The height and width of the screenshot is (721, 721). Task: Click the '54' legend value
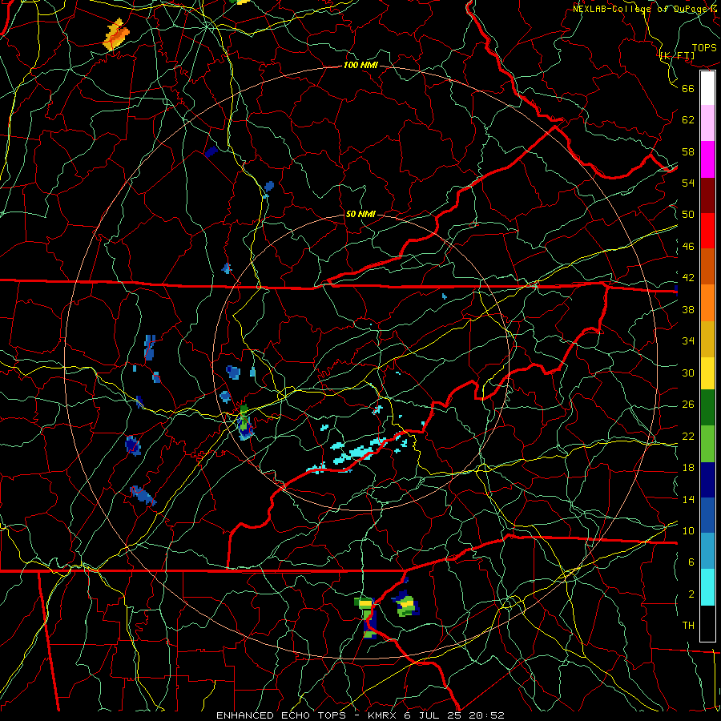click(x=688, y=183)
